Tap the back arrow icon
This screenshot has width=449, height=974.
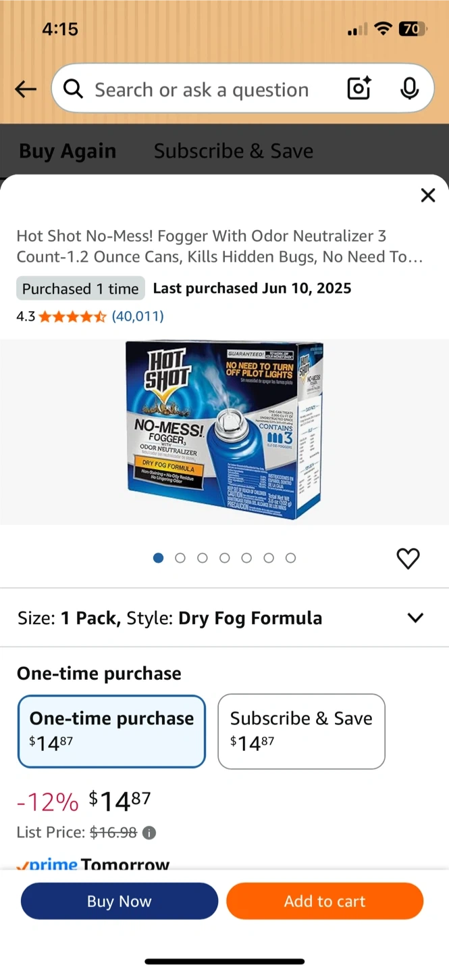pyautogui.click(x=26, y=89)
